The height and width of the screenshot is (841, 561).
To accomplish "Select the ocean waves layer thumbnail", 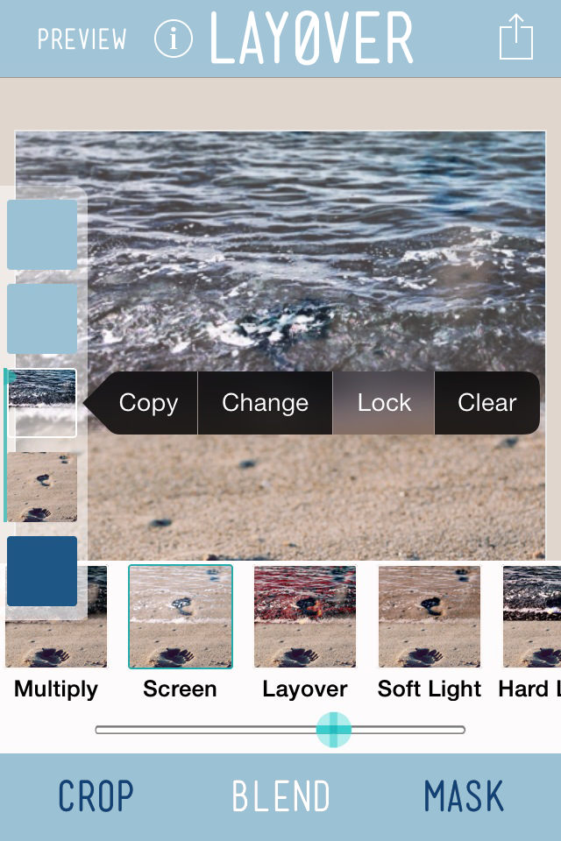I will click(x=42, y=403).
